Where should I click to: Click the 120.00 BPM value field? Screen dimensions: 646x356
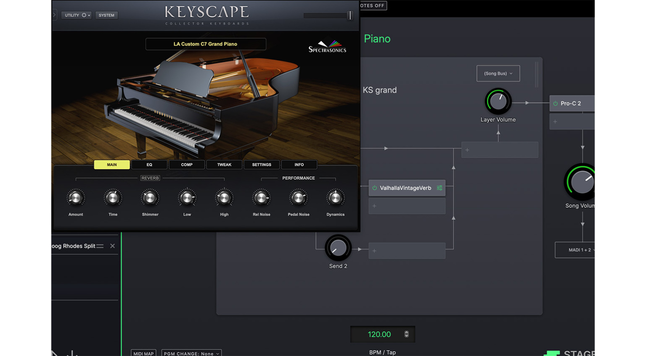tap(380, 334)
